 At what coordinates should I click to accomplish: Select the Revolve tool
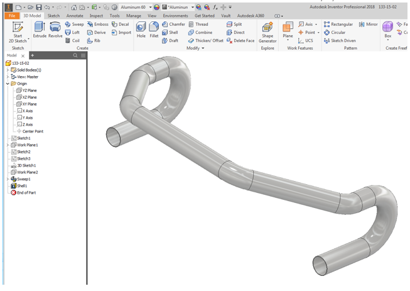point(55,30)
